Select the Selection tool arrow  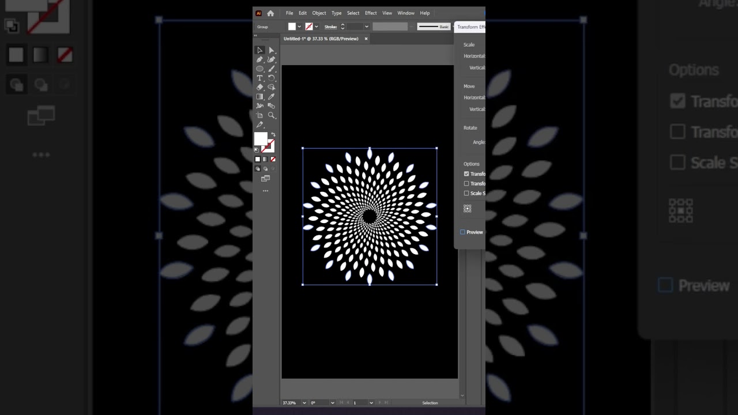click(x=260, y=50)
